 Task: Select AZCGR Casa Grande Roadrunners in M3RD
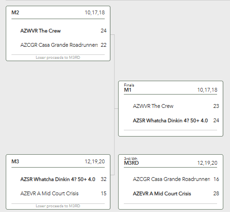(172, 179)
